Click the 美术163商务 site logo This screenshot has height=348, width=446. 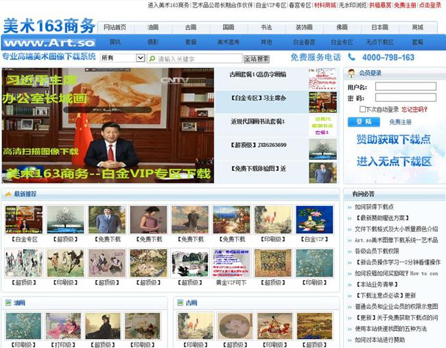click(x=49, y=25)
